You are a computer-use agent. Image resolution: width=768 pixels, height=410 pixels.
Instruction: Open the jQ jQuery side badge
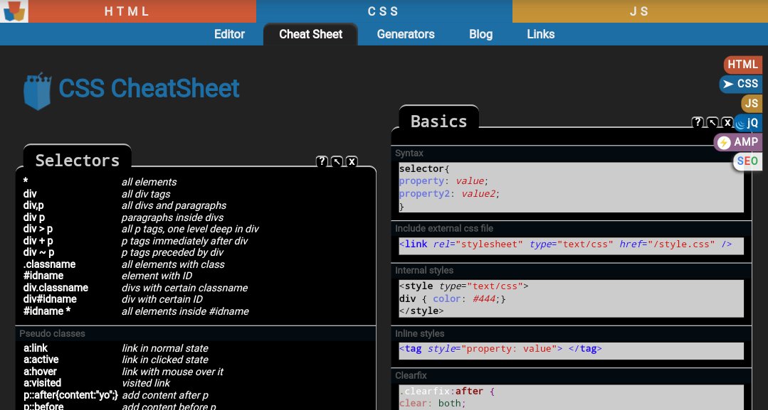pyautogui.click(x=747, y=123)
